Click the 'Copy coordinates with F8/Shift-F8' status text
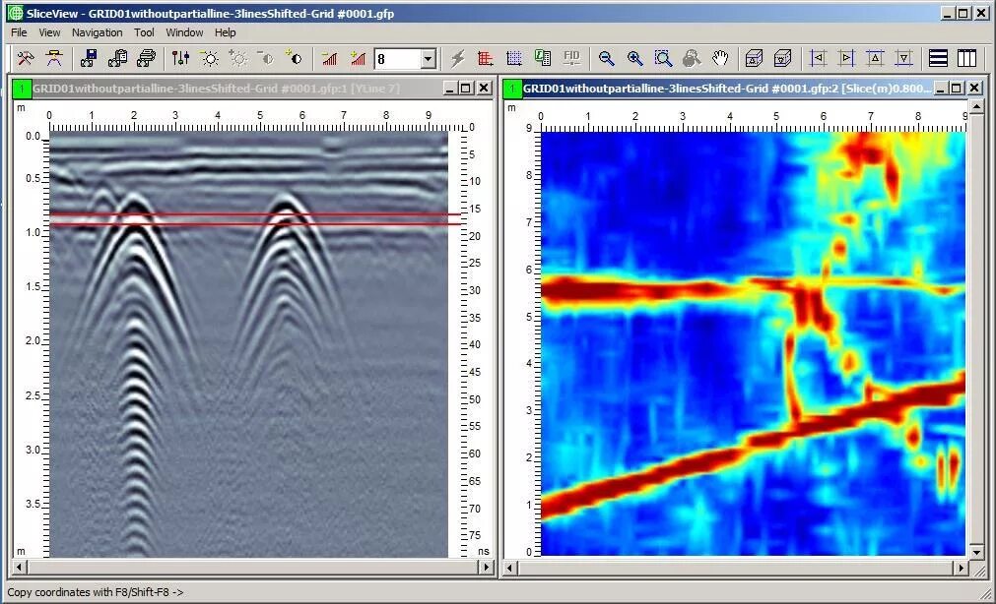996x604 pixels. [x=96, y=592]
